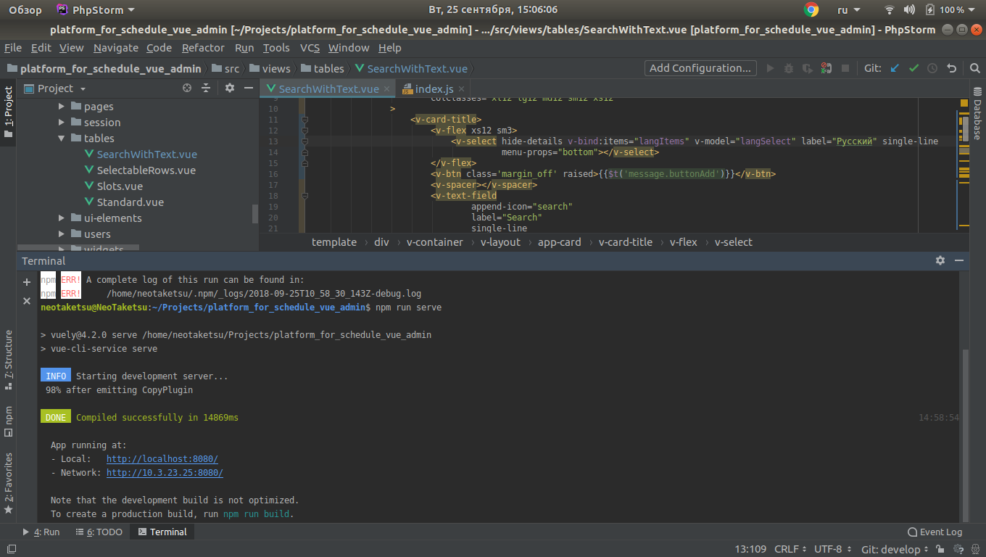Open CRLF line separator dropdown
The width and height of the screenshot is (986, 557).
(x=791, y=550)
